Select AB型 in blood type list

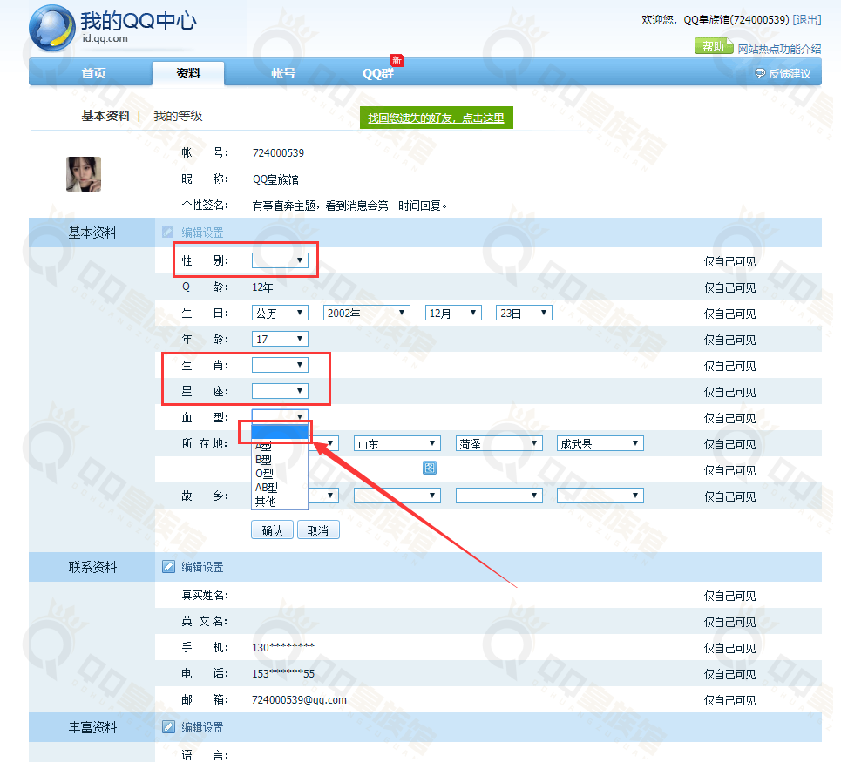pyautogui.click(x=267, y=488)
